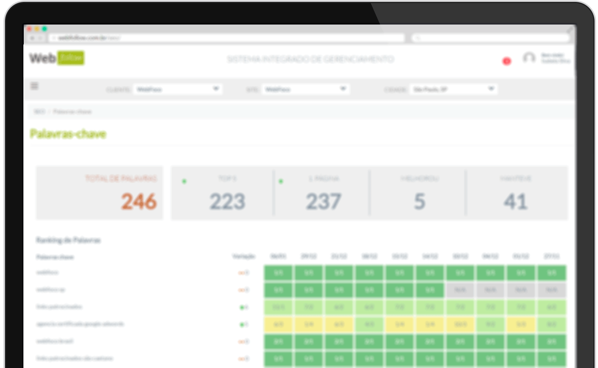The width and height of the screenshot is (598, 368).
Task: Click the Ranking de Palavras heading
Action: coord(68,240)
